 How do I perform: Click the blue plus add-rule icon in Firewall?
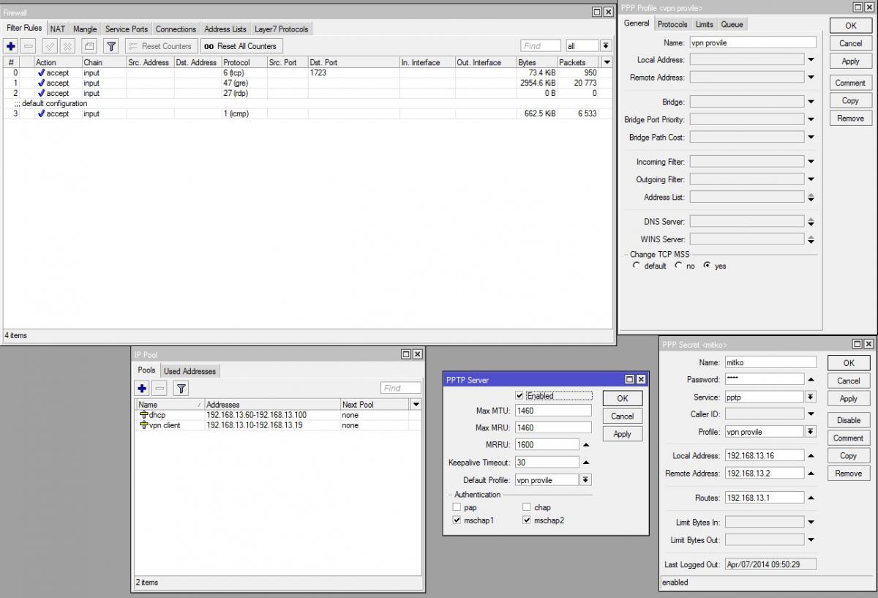point(11,46)
